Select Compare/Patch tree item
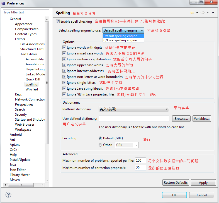This screenshot has width=219, height=203. coord(27,29)
